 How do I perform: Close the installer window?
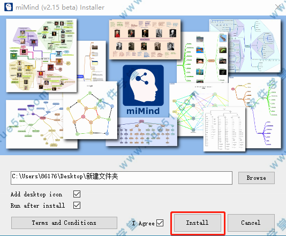click(x=278, y=7)
